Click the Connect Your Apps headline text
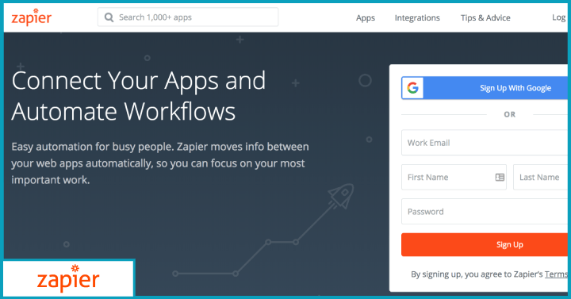Viewport: 571px width, 299px height. pos(139,96)
